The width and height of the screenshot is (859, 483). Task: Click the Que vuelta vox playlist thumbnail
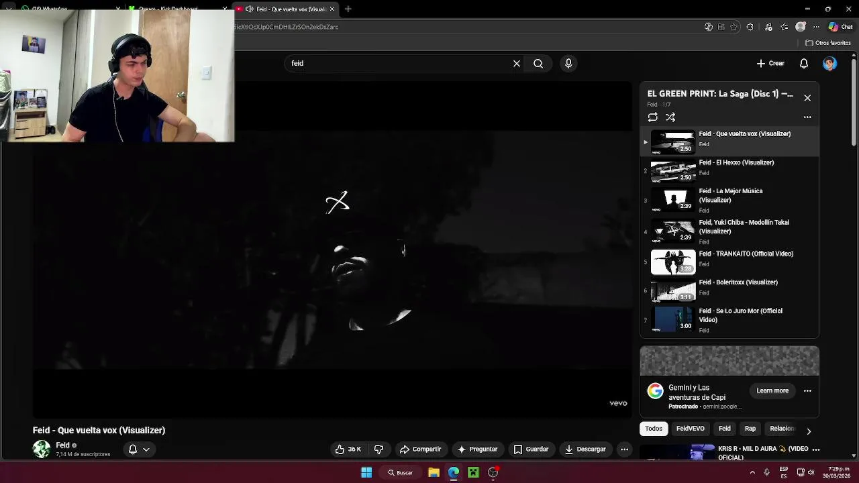point(673,142)
